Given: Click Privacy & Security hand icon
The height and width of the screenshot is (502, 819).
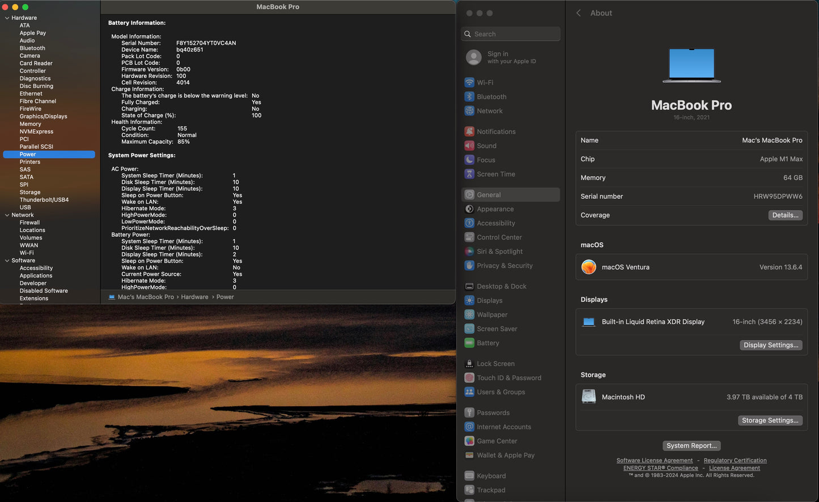Looking at the screenshot, I should click(469, 266).
